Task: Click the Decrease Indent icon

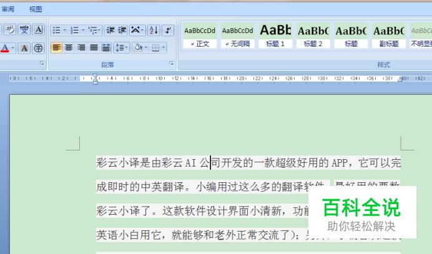Action: point(110,30)
